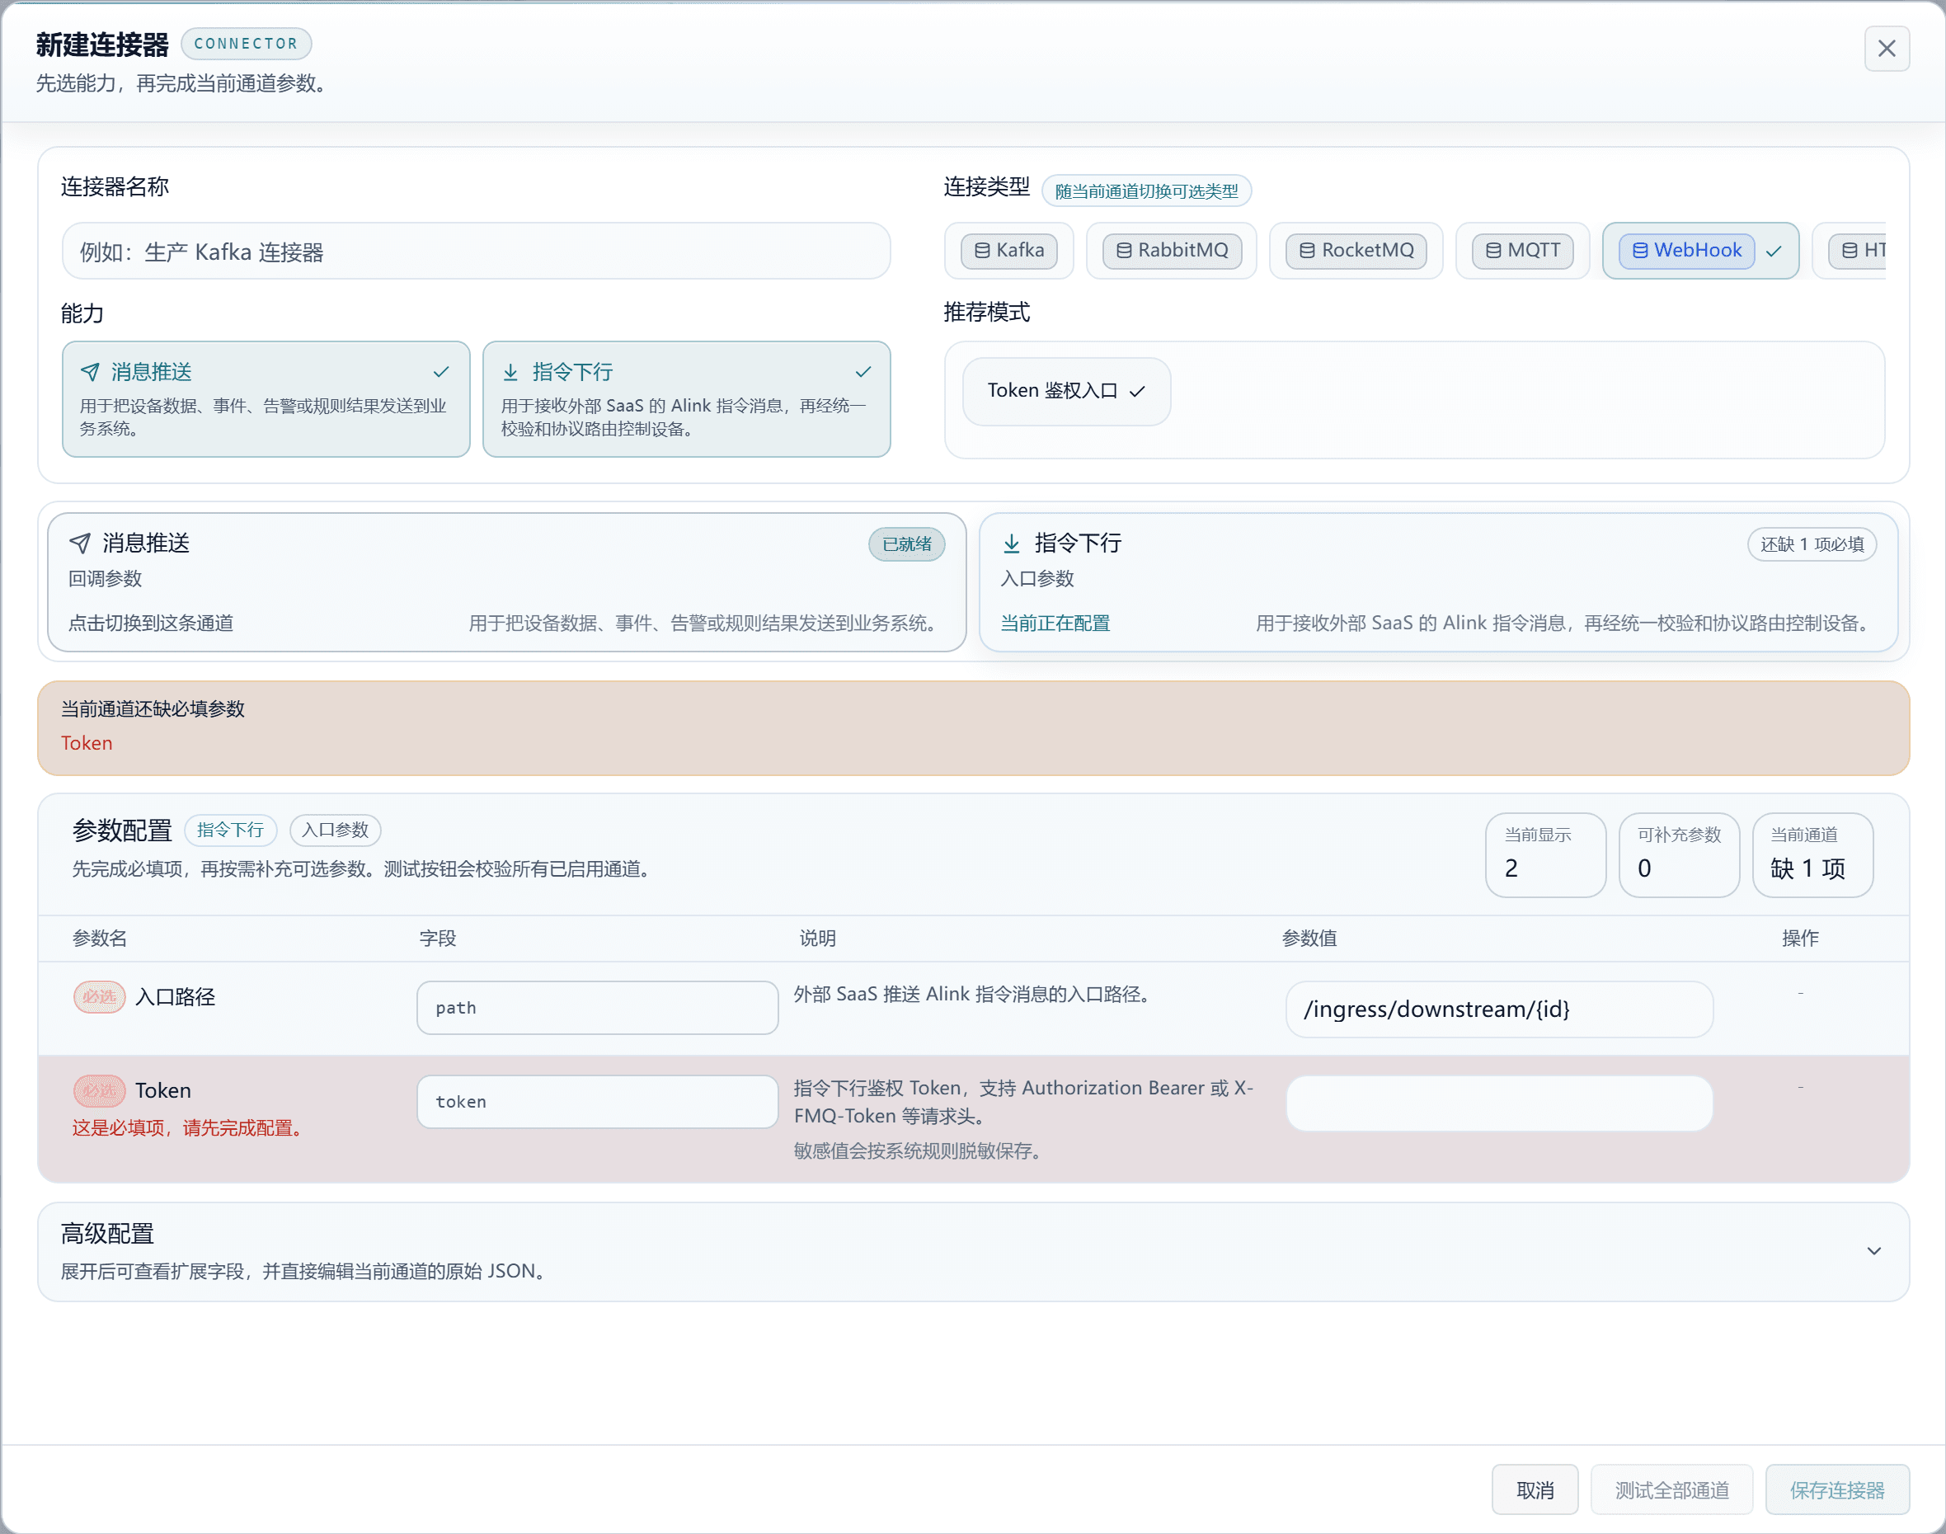Select the Kafka connection type
The height and width of the screenshot is (1534, 1946).
coord(1008,251)
